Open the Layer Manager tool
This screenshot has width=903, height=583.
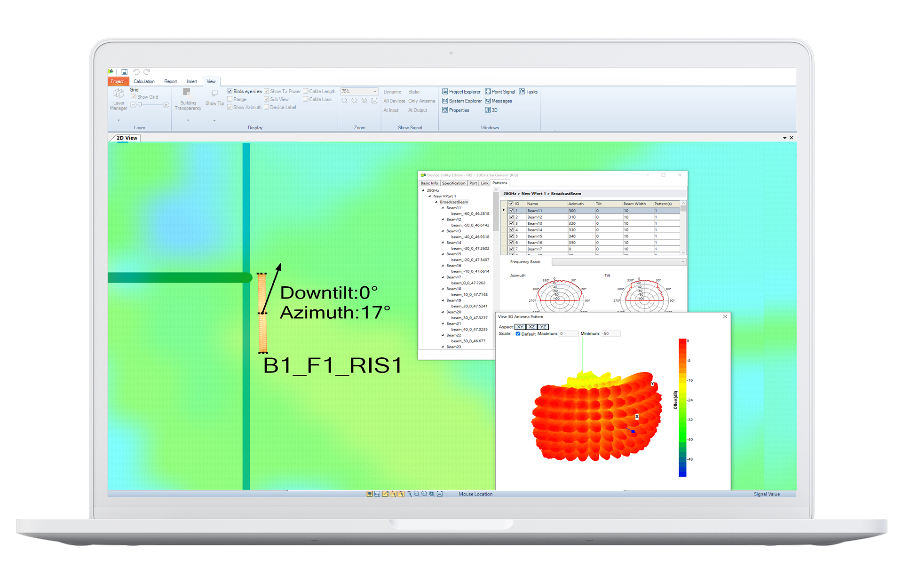pos(119,99)
